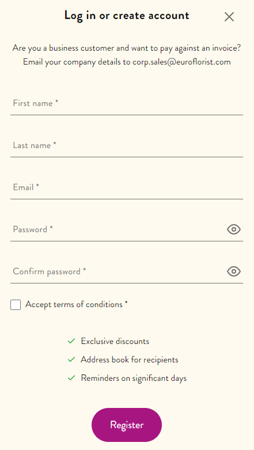Select Reminders on significant days text
This screenshot has width=254, height=450.
coord(134,378)
